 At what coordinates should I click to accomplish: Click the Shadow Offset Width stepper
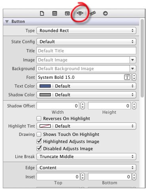[x=82, y=106]
